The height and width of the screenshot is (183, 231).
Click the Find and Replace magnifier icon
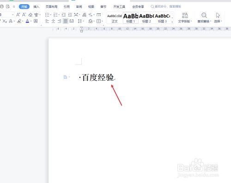point(204,15)
